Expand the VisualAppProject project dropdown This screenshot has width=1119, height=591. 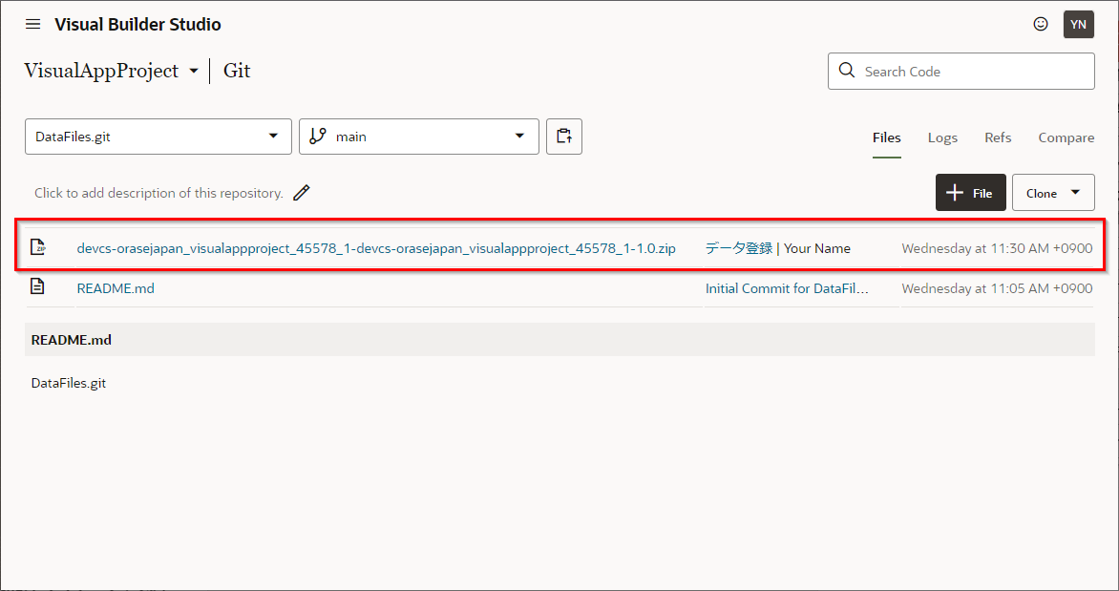pos(194,72)
